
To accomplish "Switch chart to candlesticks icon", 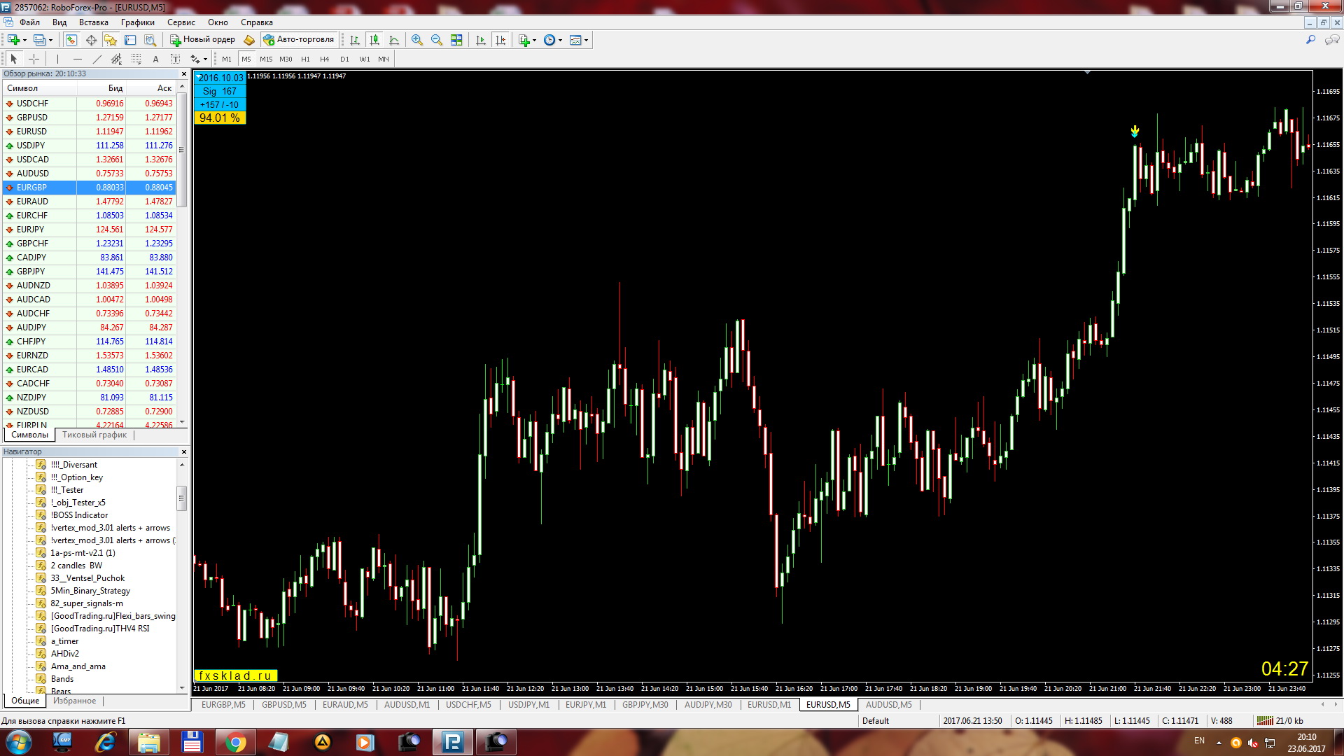I will 374,40.
